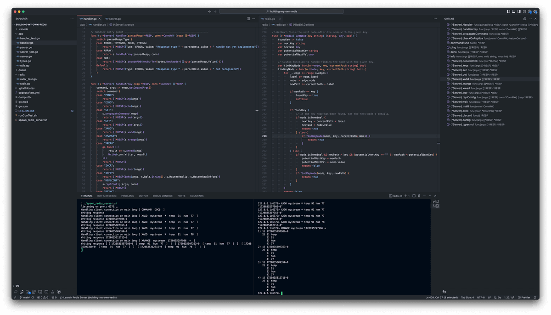This screenshot has height=315, width=551.
Task: Close the Outline secondary sidebar
Action: pyautogui.click(x=535, y=19)
